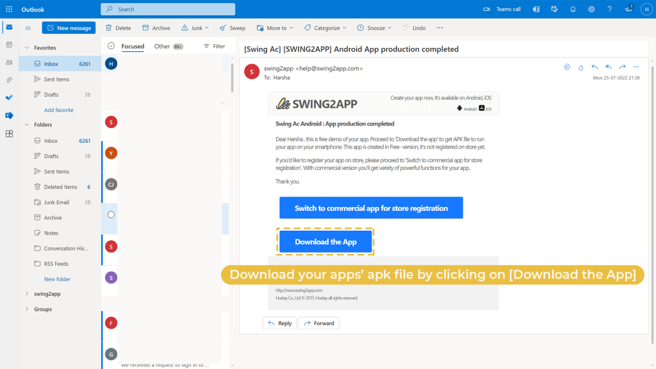Open feedback megaphone icon
This screenshot has height=369, width=656.
(628, 9)
